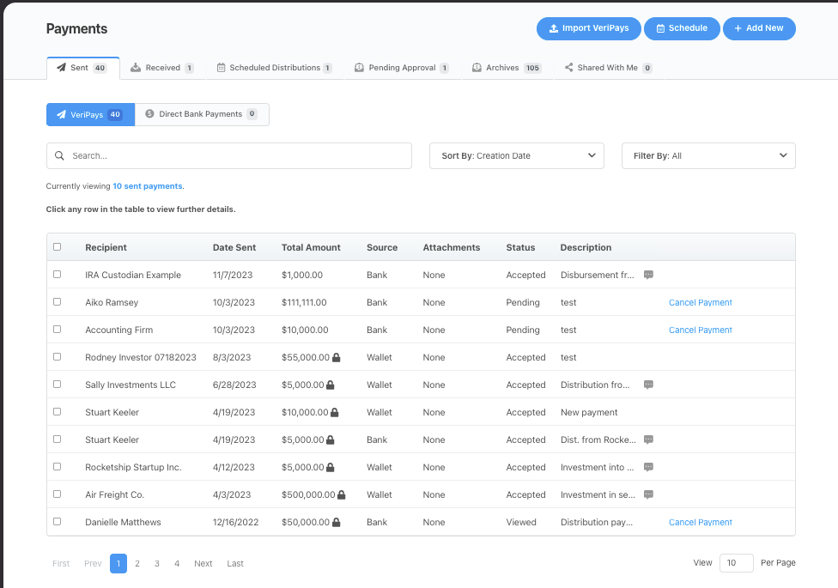Open the comment bubble on Air Freight Co. row
This screenshot has width=838, height=588.
[648, 494]
